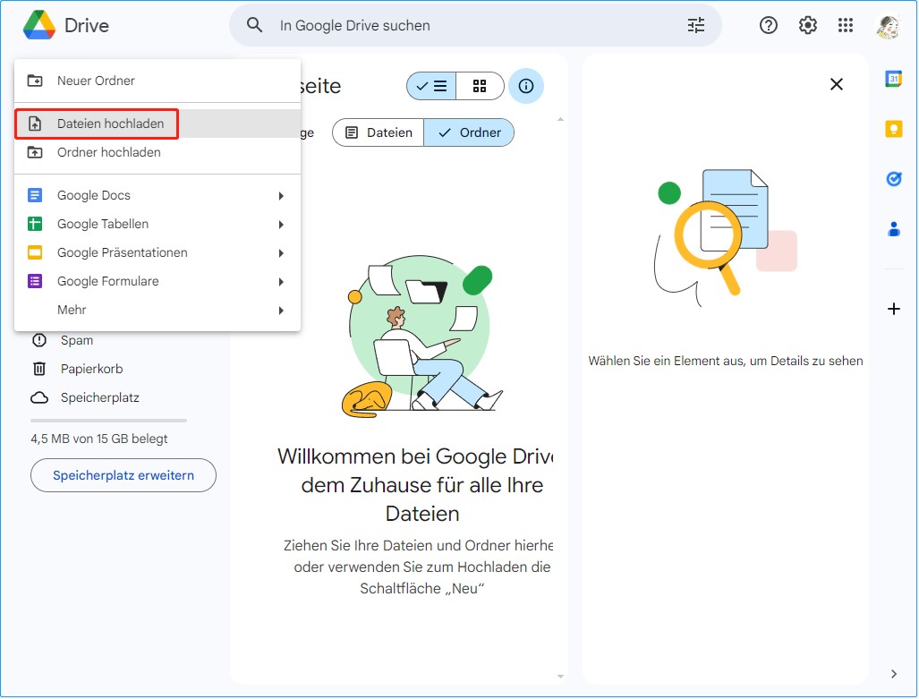Open the Google apps grid
The height and width of the screenshot is (699, 919).
pos(846,25)
